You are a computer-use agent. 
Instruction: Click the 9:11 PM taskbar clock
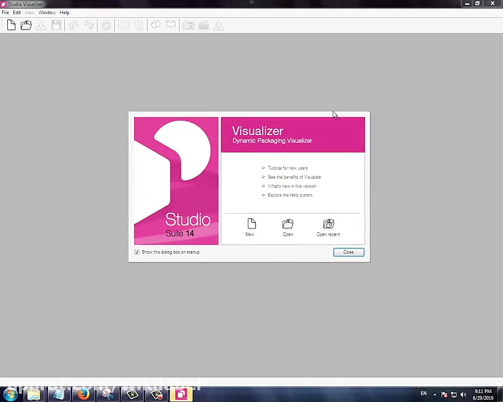(x=483, y=391)
